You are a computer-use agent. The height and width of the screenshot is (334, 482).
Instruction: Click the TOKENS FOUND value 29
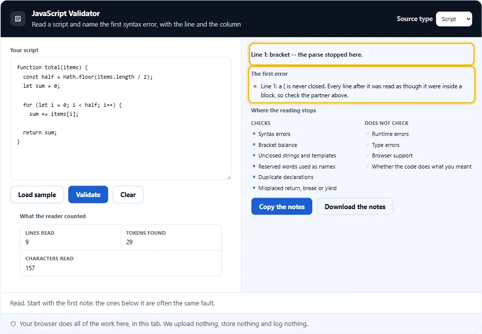click(130, 242)
